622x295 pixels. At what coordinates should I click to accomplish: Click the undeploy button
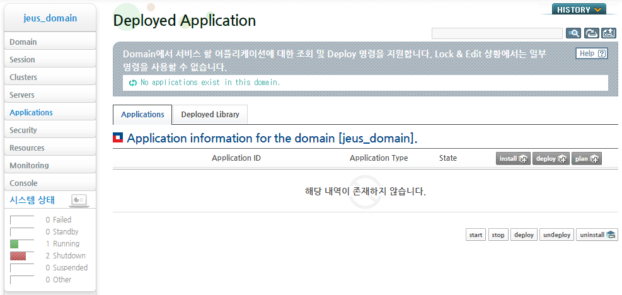pos(556,234)
